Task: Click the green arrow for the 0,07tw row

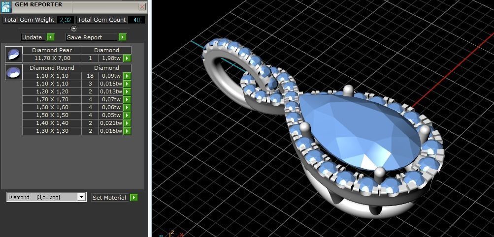Action: click(x=127, y=99)
